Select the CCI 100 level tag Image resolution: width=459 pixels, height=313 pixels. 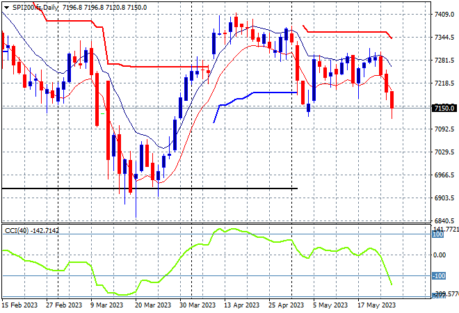[x=437, y=234]
